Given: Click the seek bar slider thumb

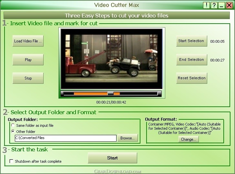Looking at the screenshot, I should pyautogui.click(x=111, y=93).
